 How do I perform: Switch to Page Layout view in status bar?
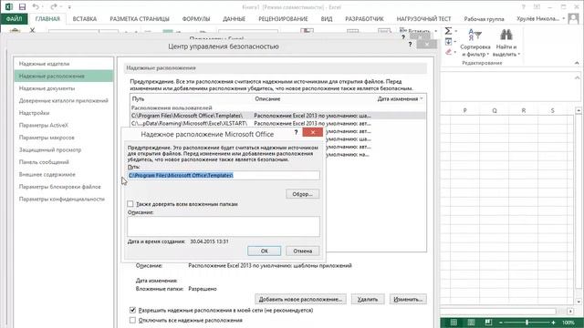(x=471, y=323)
